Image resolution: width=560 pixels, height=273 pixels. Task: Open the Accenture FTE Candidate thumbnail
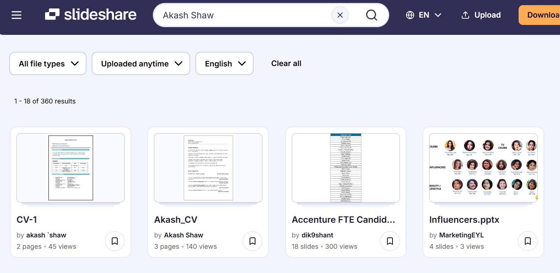pos(346,167)
